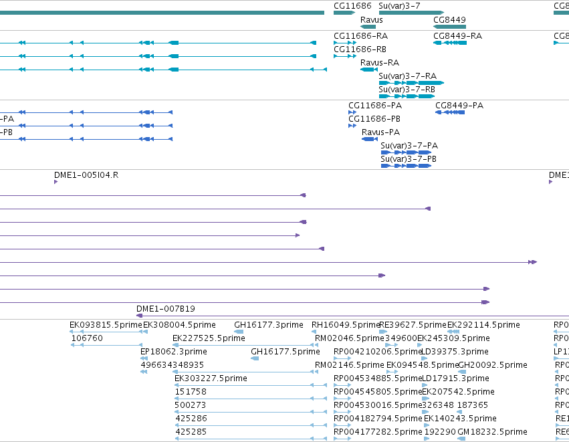Screen dimensions: 569x442
Task: Select feature 187365
Action: (x=473, y=405)
